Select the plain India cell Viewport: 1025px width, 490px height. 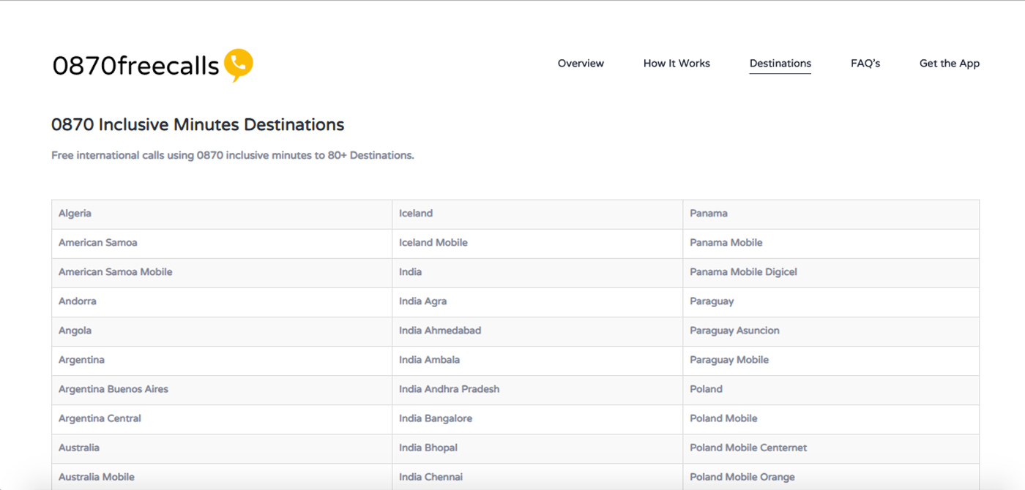pyautogui.click(x=537, y=272)
